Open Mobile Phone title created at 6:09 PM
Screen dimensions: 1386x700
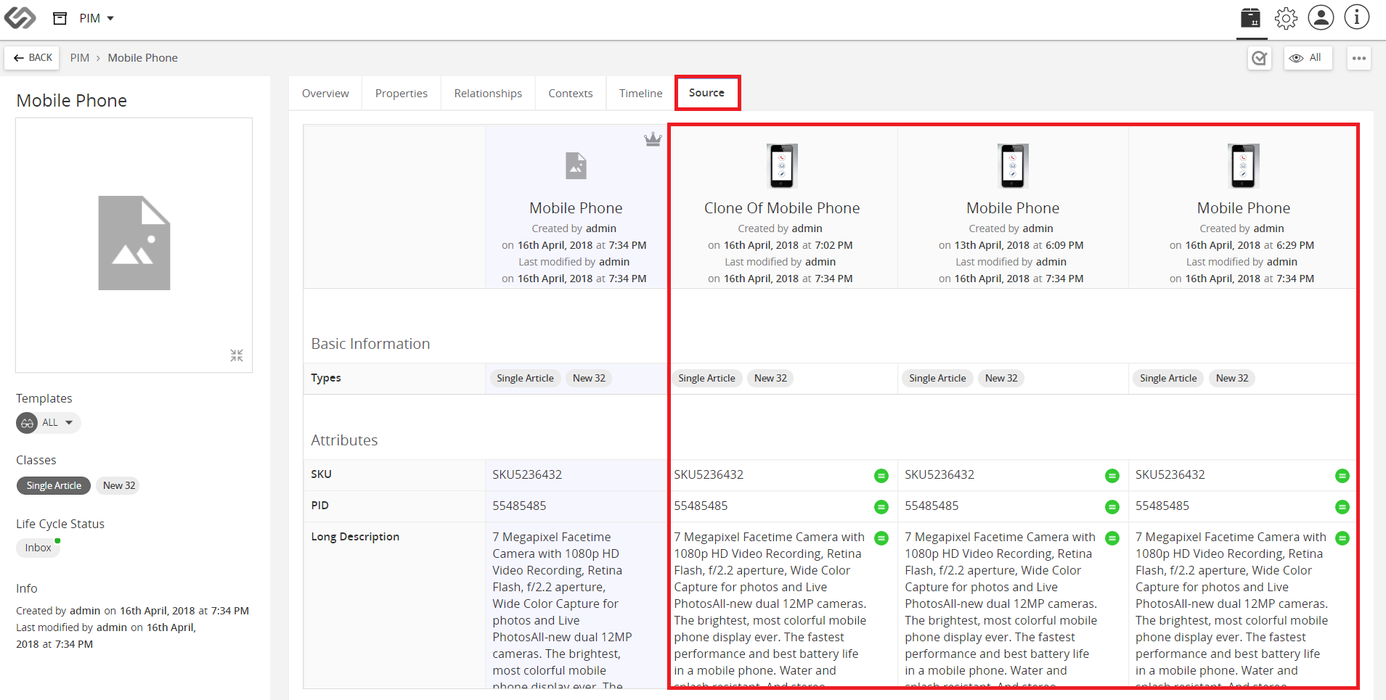point(1013,208)
